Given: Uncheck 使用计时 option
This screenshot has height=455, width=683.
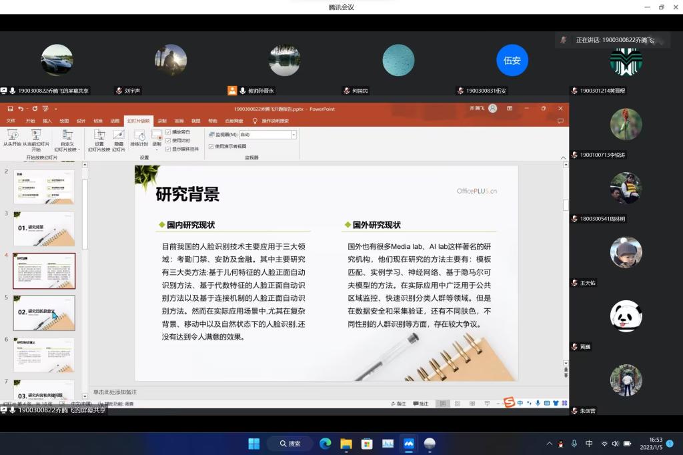Looking at the screenshot, I should tap(168, 140).
